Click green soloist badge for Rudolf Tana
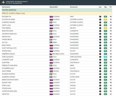The width and height of the screenshot is (116, 100). (x=106, y=83)
